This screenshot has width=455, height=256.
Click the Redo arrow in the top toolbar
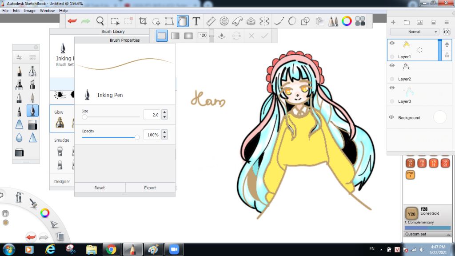click(86, 21)
